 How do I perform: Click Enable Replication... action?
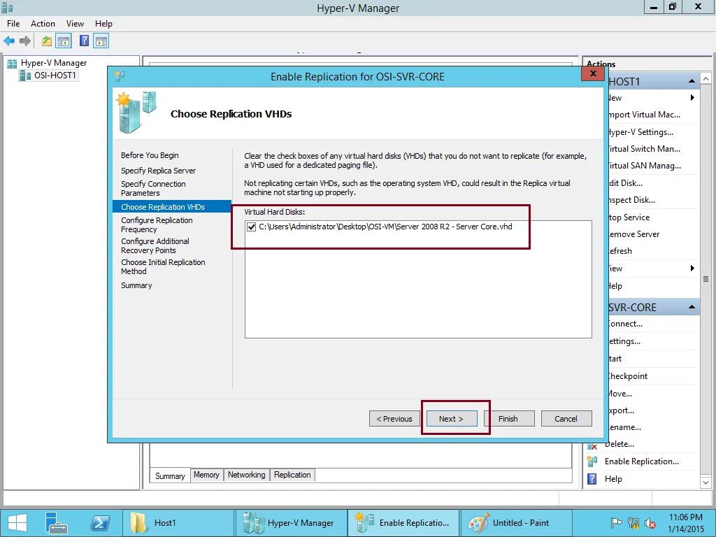click(642, 461)
